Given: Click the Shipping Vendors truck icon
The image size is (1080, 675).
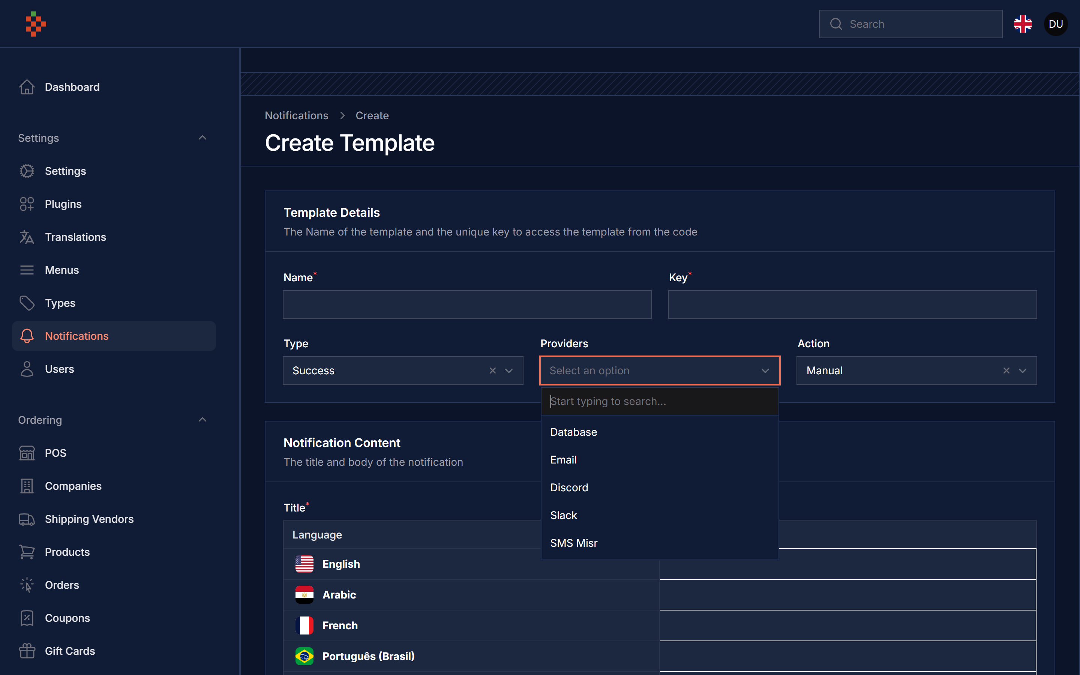Looking at the screenshot, I should 27,519.
